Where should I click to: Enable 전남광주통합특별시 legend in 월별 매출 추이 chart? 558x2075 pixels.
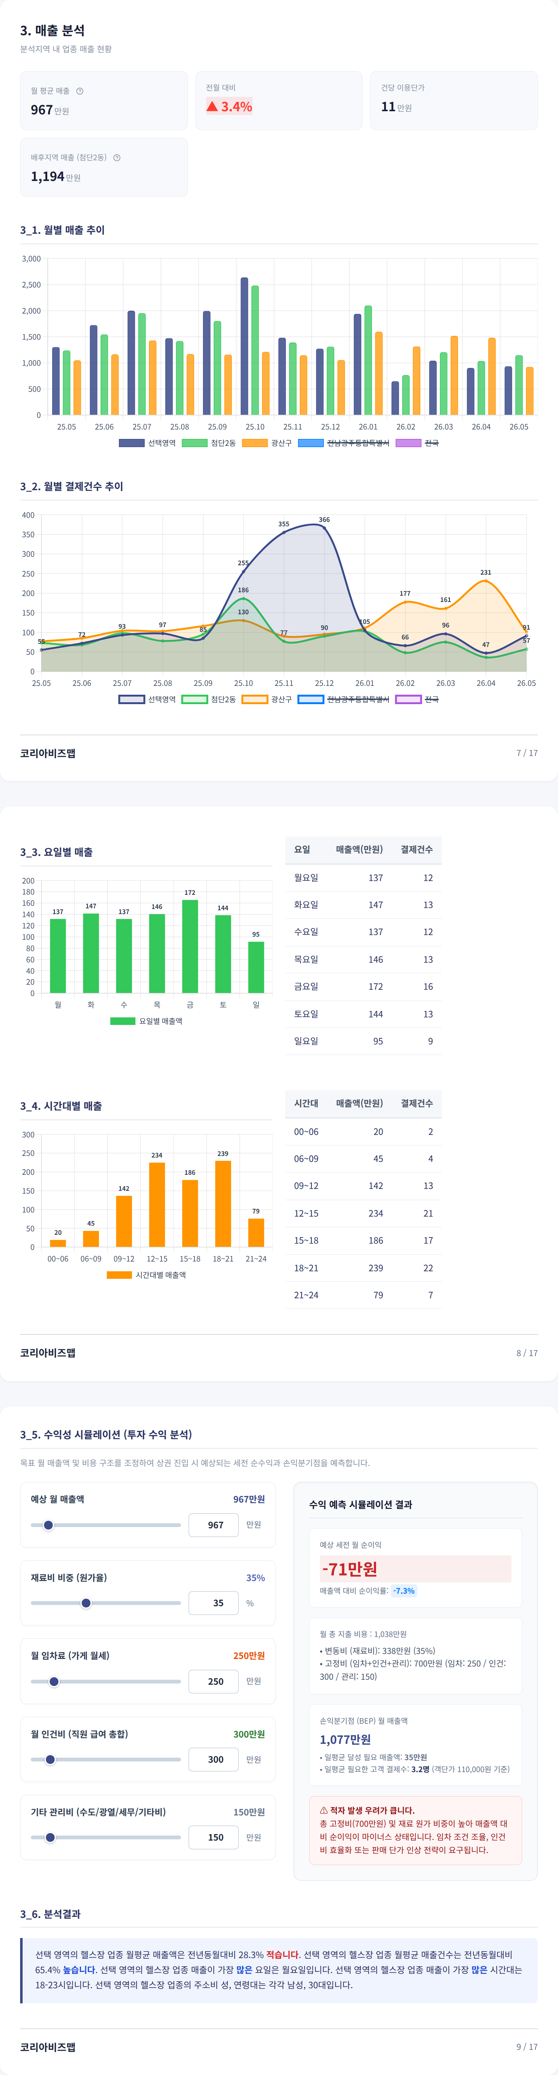[344, 443]
